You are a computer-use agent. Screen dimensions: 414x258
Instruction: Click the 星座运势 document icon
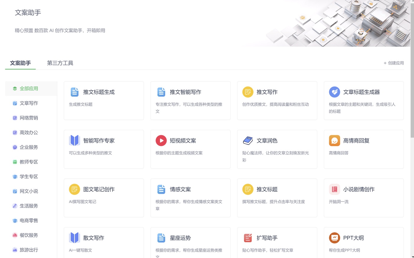161,238
